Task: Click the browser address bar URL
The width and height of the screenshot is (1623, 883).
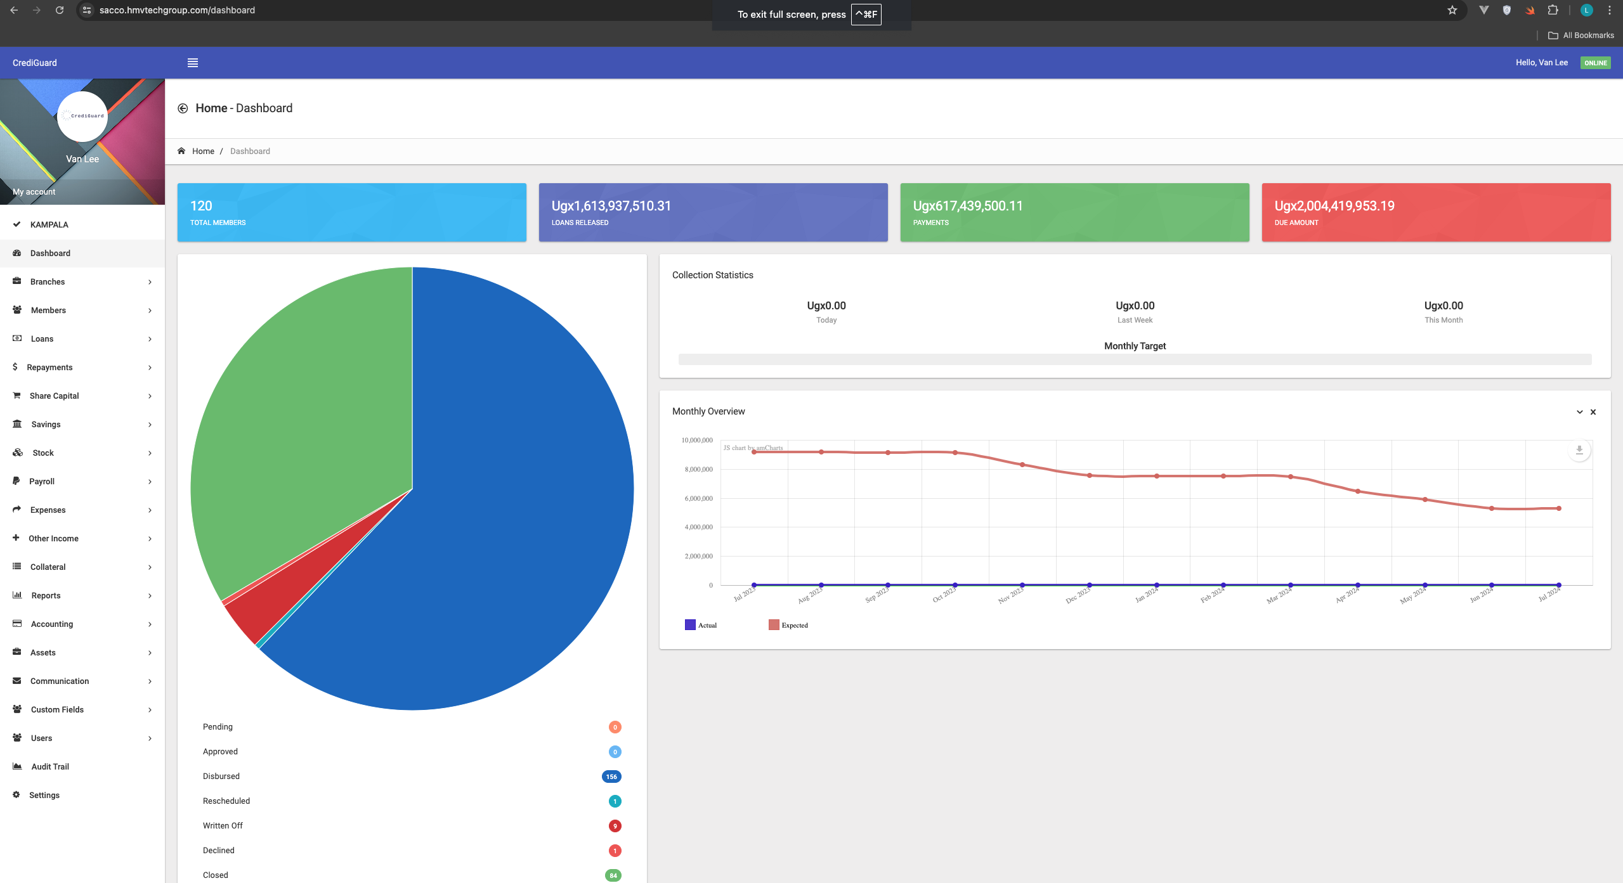Action: coord(177,10)
